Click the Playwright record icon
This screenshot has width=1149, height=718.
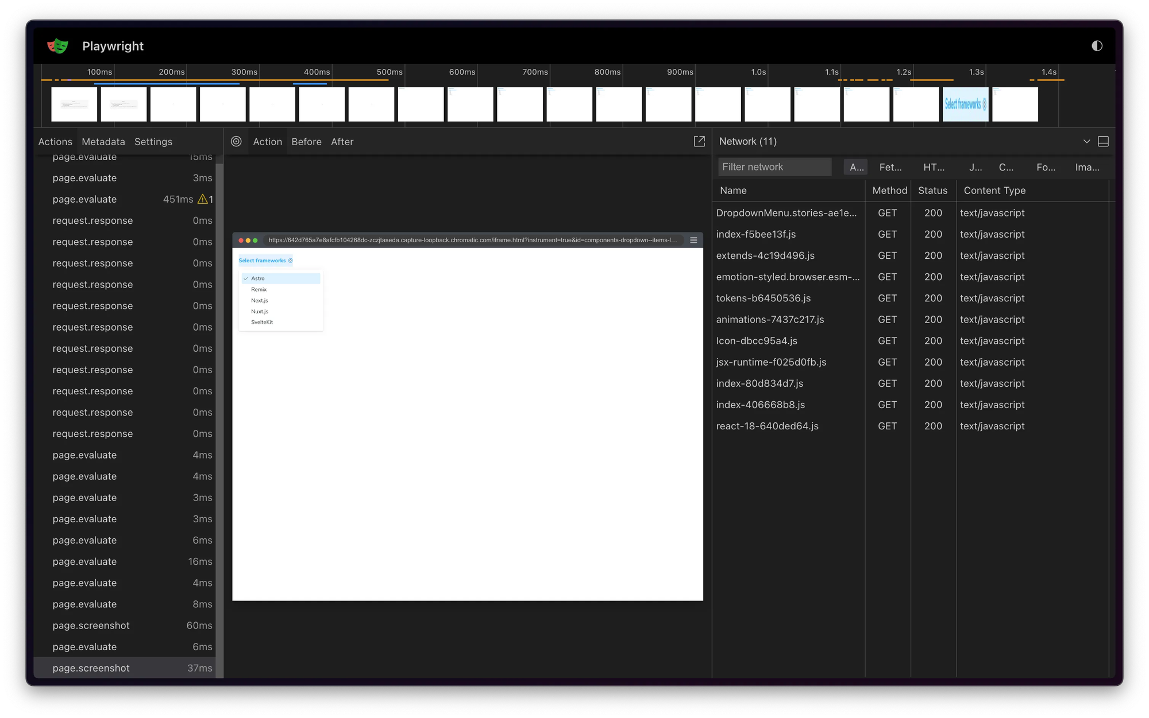(x=238, y=141)
